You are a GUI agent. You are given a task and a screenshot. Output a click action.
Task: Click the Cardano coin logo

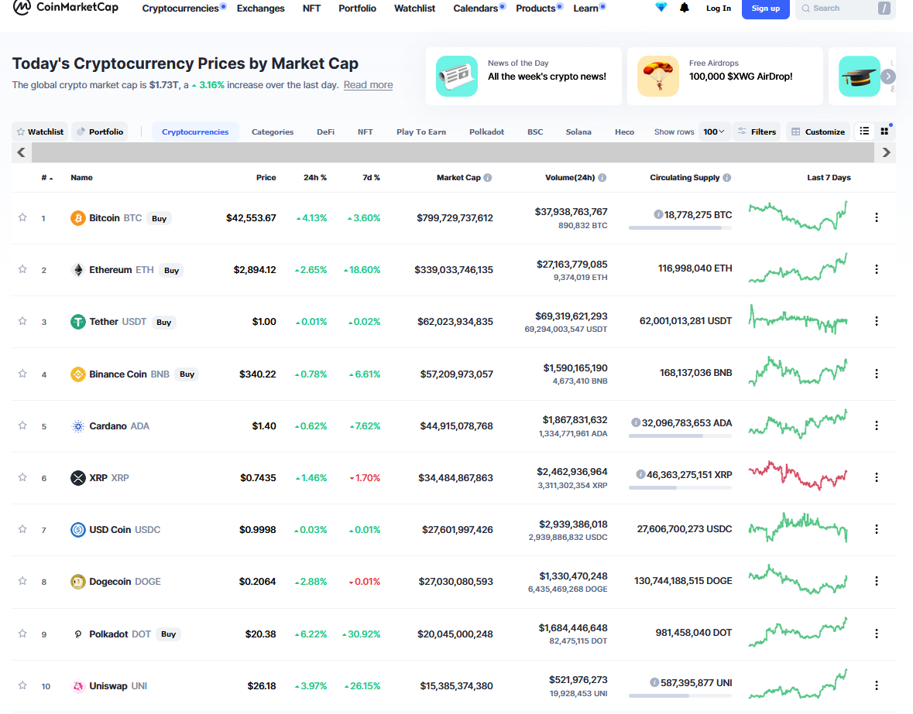click(77, 426)
